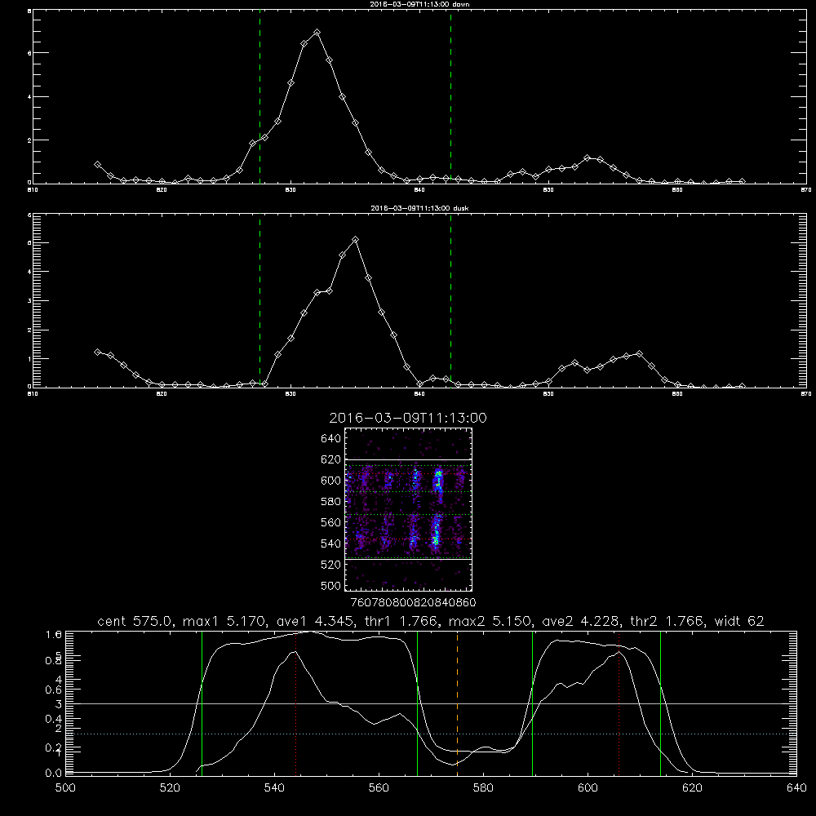Click the highest peak diamond in dusk plot
Screen dimensions: 816x816
[356, 240]
